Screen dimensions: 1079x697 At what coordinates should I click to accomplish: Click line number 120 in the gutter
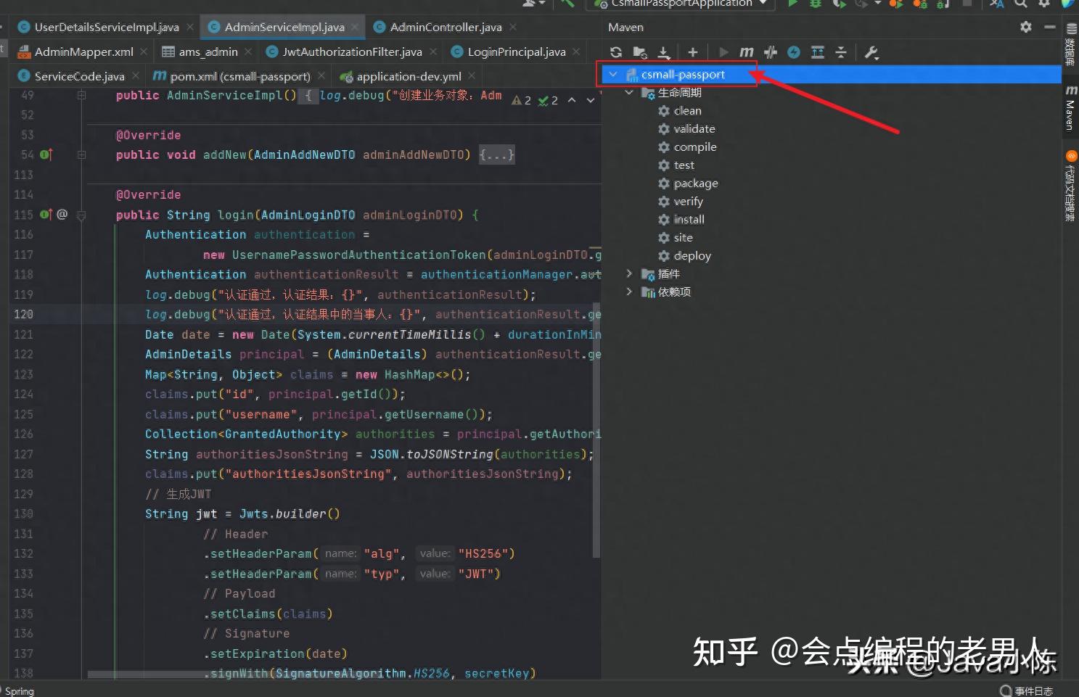tap(24, 314)
